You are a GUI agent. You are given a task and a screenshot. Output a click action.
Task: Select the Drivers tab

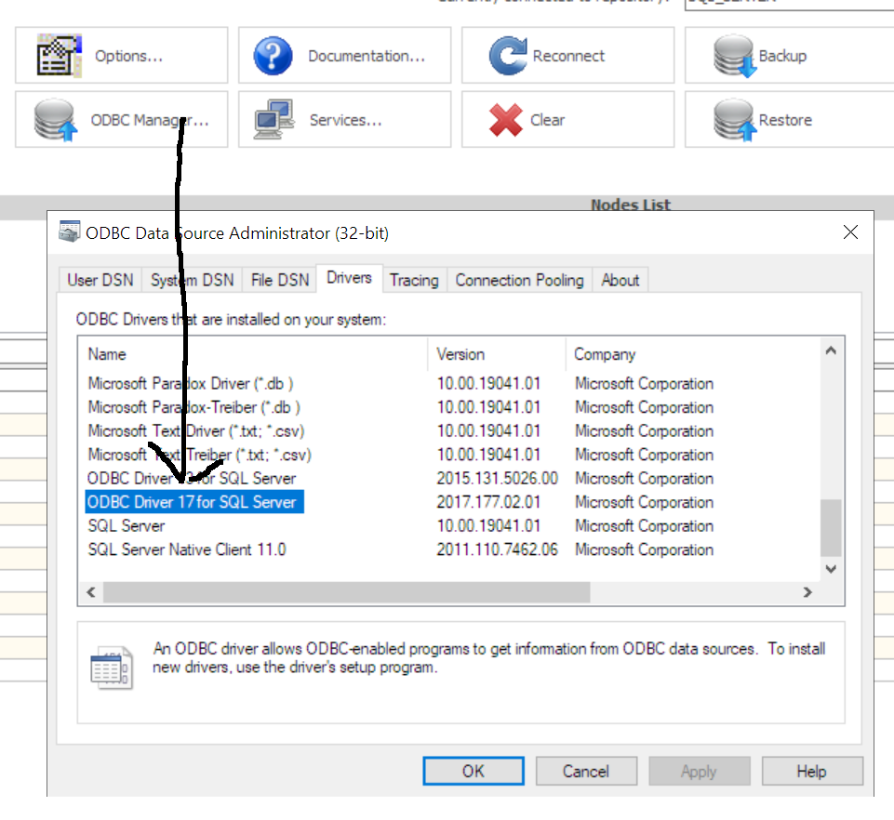[x=349, y=278]
